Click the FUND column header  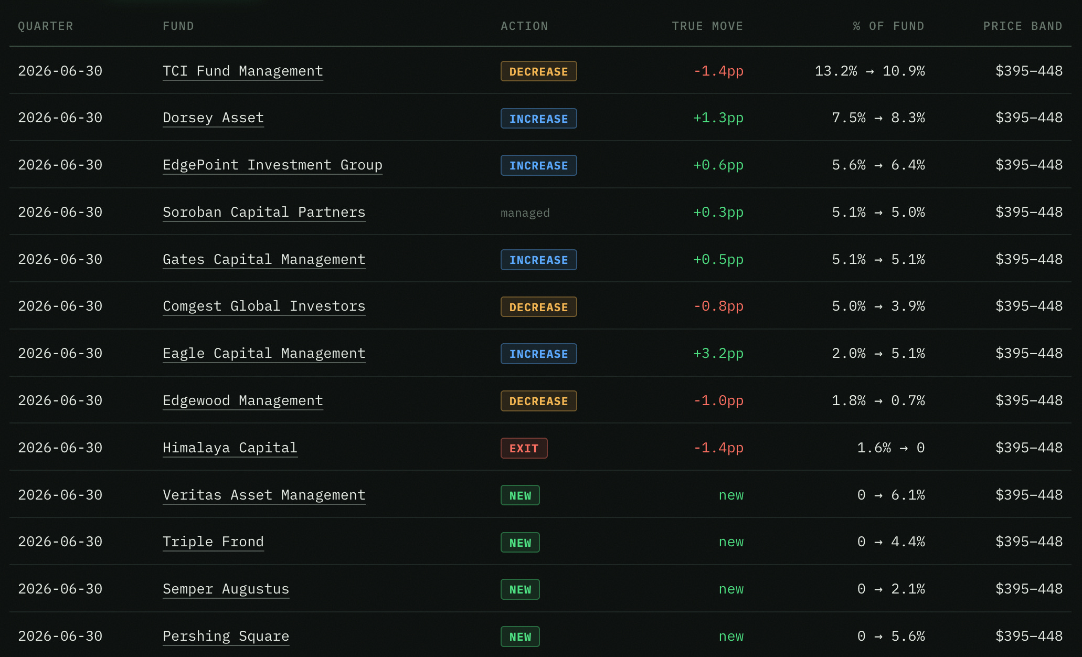click(x=178, y=26)
